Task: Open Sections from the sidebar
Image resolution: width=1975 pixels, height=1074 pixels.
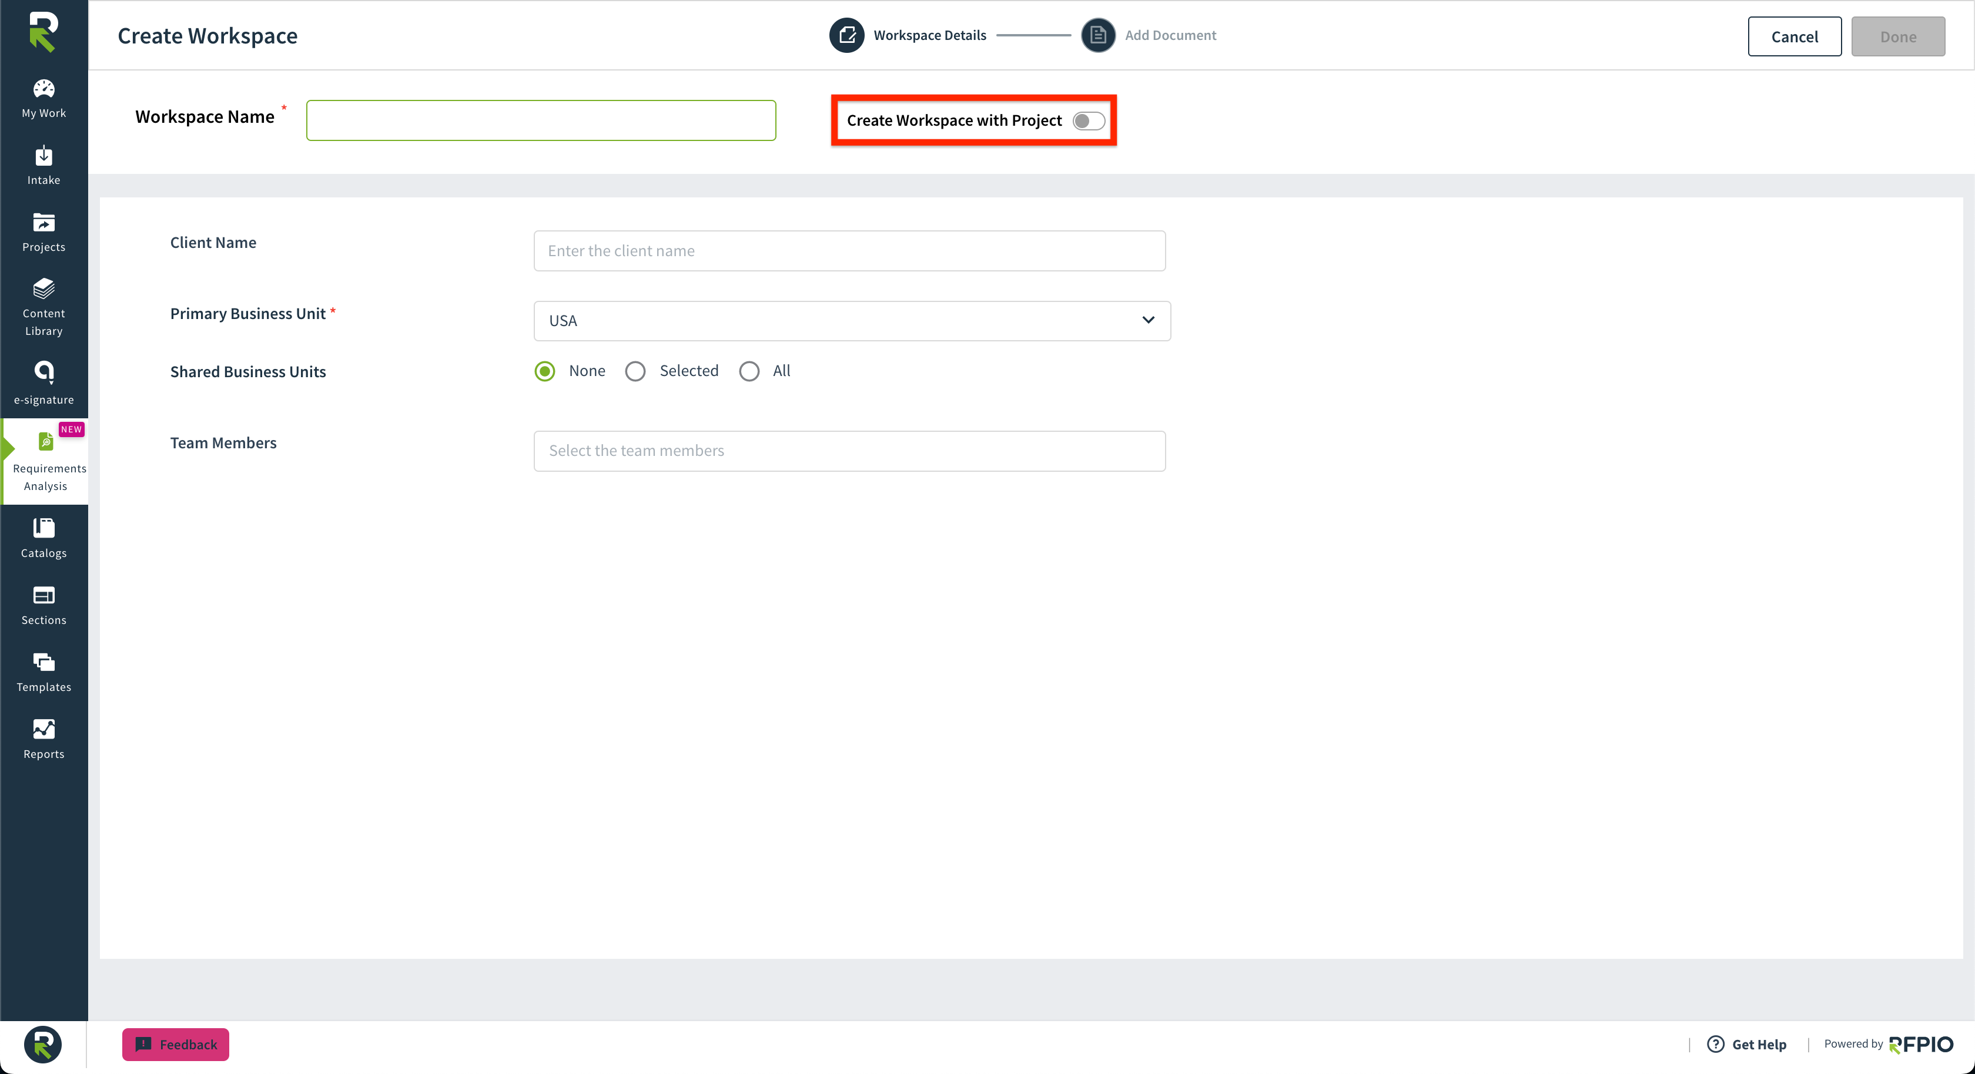Action: tap(43, 606)
